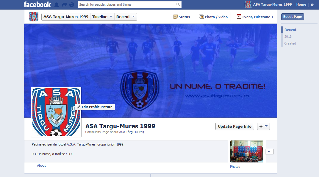The width and height of the screenshot is (319, 177).
Task: Open the top-right account settings gear
Action: 312,5
